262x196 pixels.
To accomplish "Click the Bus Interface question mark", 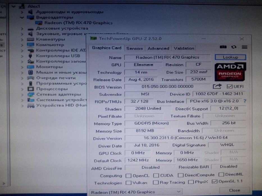I will [x=245, y=101].
